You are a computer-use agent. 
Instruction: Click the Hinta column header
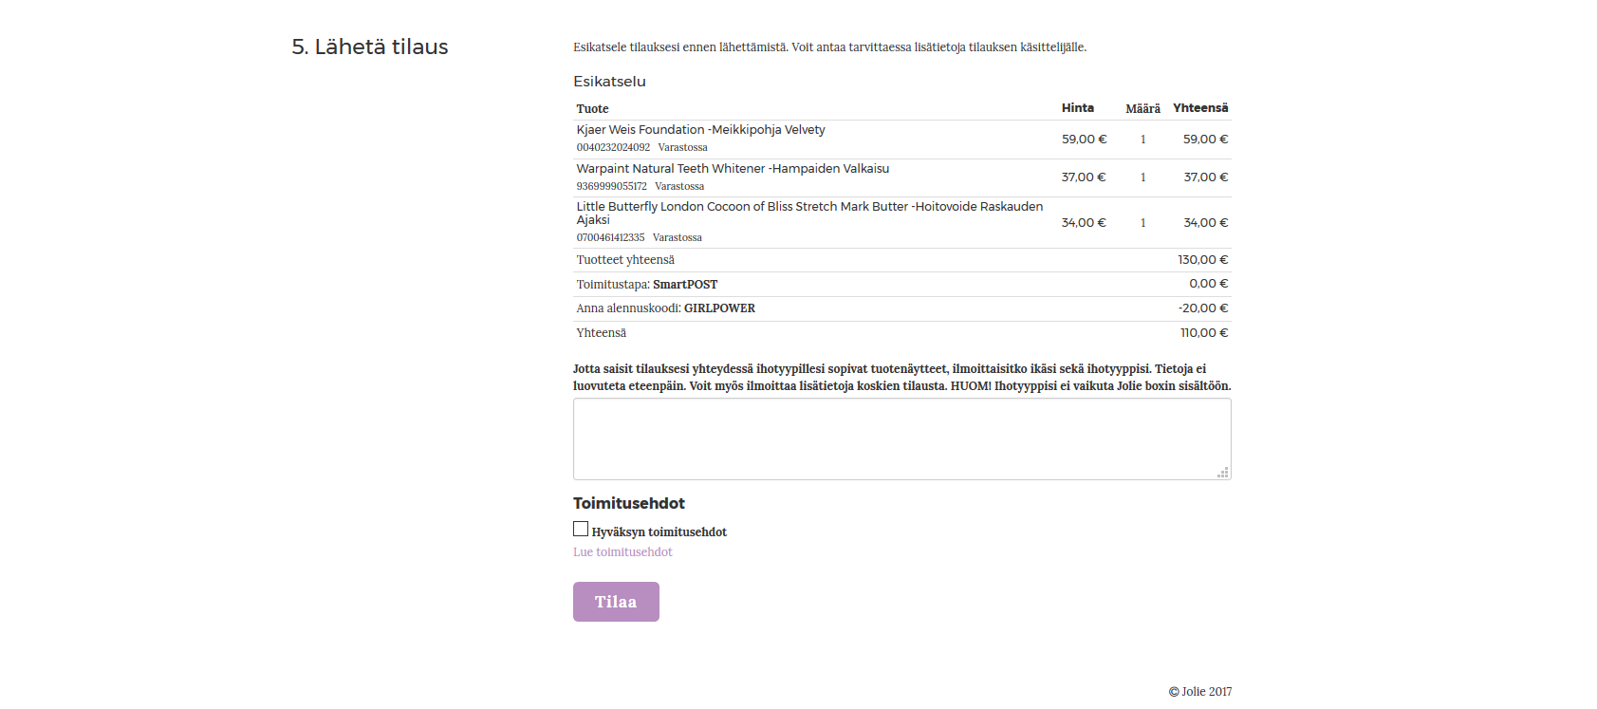tap(1077, 108)
